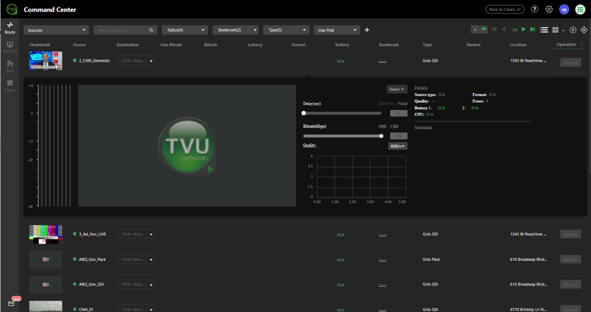Open column options beside Operation header
The height and width of the screenshot is (312, 591).
pos(582,44)
